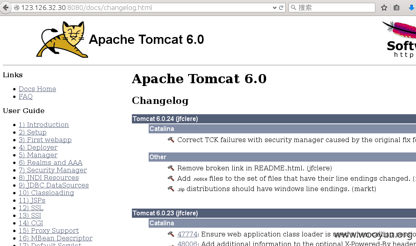Click Catalina subsection under Tomcat 6.0.23

coord(282,223)
